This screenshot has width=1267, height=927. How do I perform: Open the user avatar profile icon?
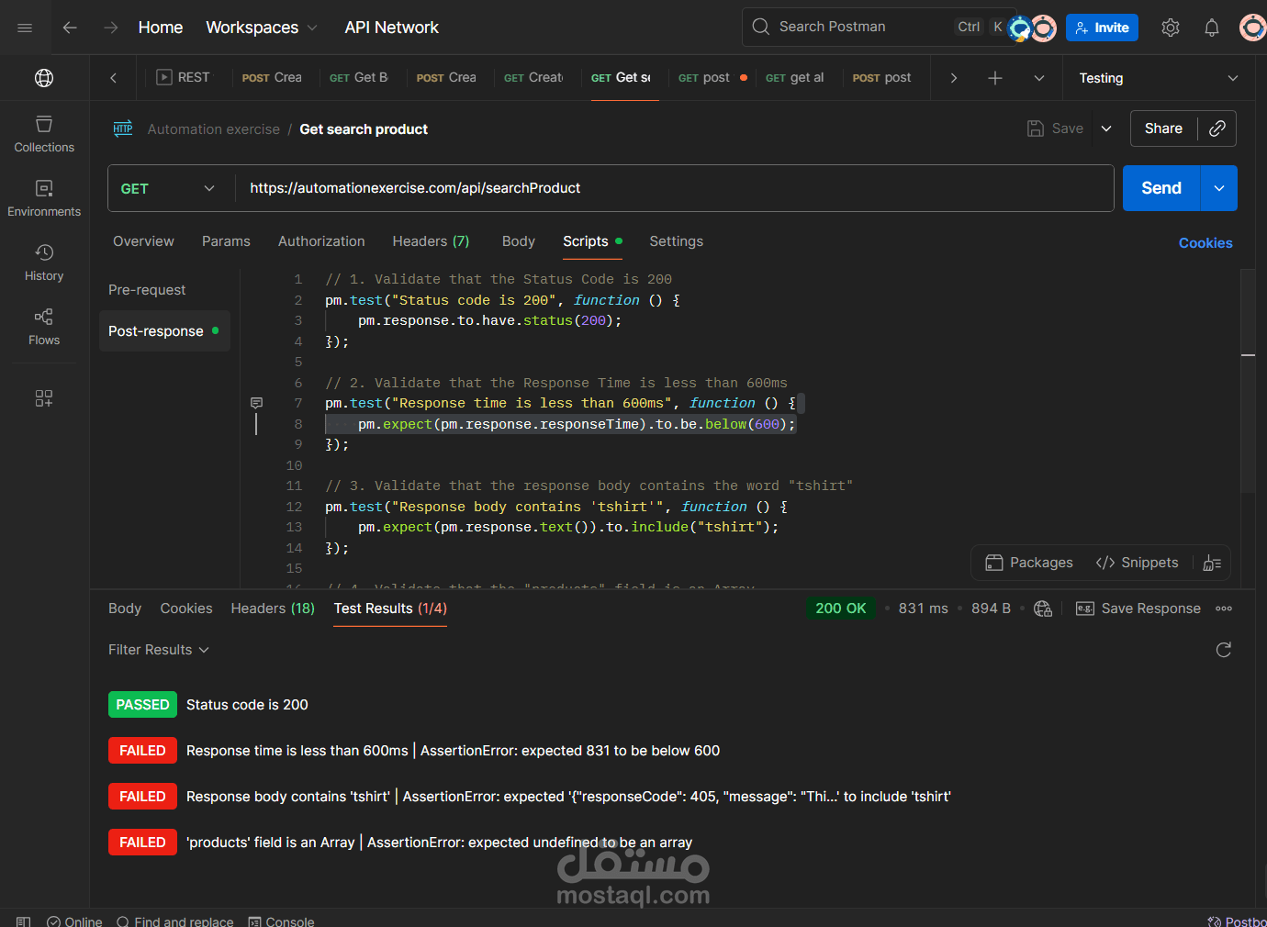click(1252, 28)
